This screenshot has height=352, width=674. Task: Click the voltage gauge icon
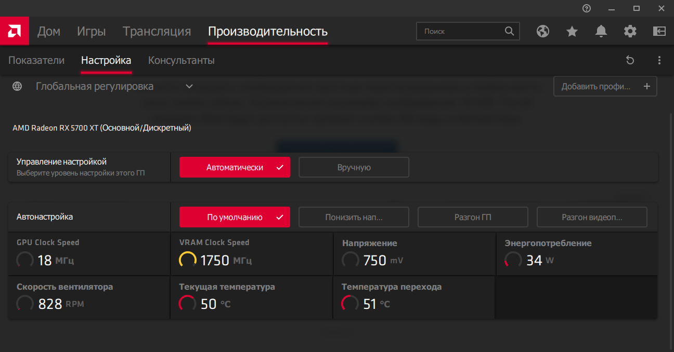351,260
